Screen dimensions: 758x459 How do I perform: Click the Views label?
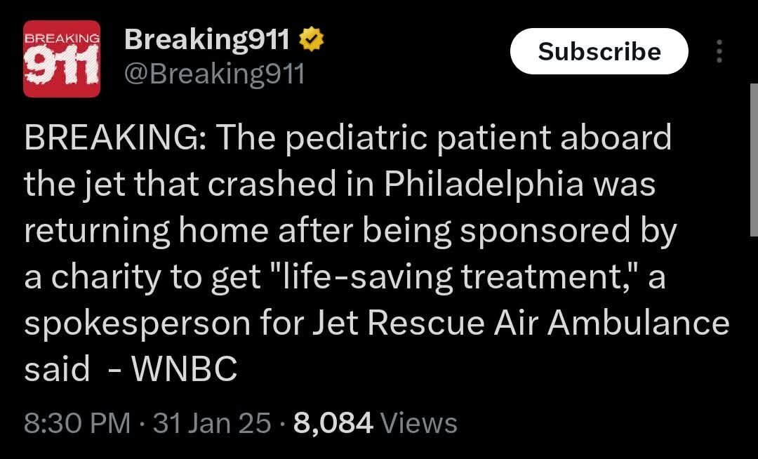click(418, 423)
